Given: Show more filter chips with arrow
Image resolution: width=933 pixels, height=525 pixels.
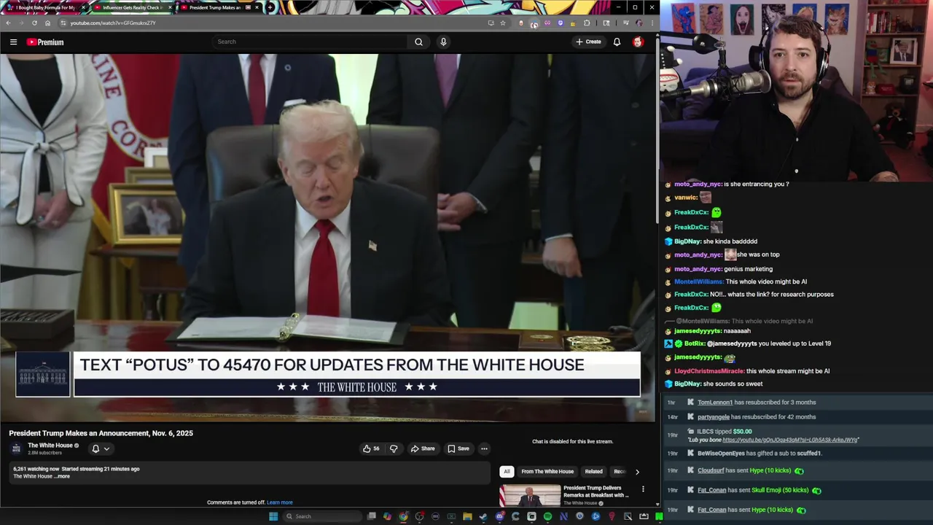Looking at the screenshot, I should (637, 472).
